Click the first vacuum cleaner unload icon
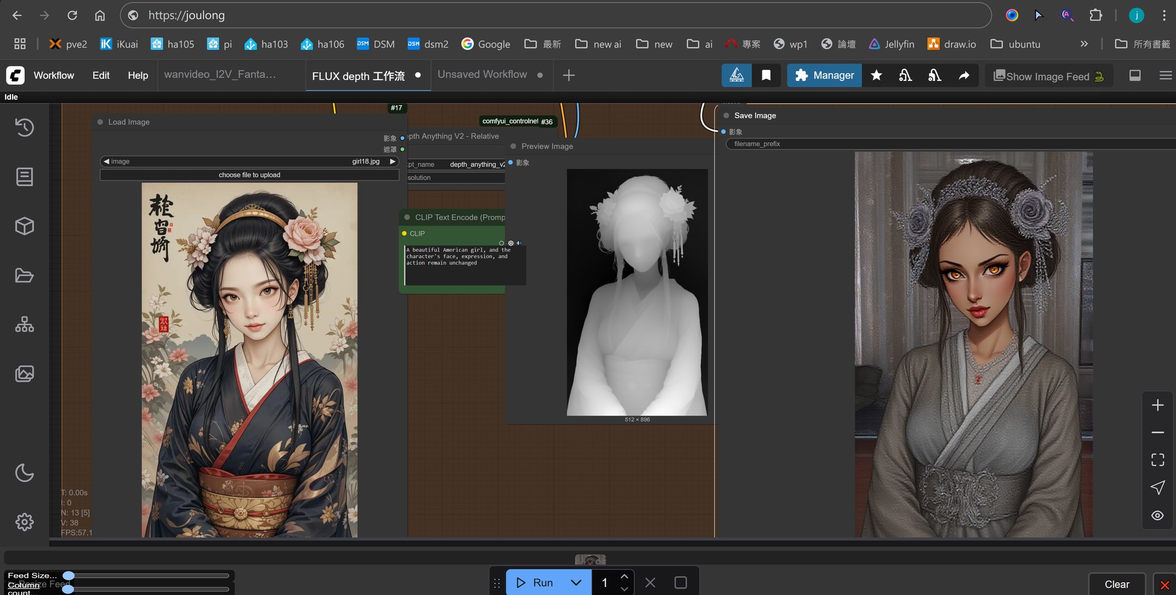 click(906, 75)
